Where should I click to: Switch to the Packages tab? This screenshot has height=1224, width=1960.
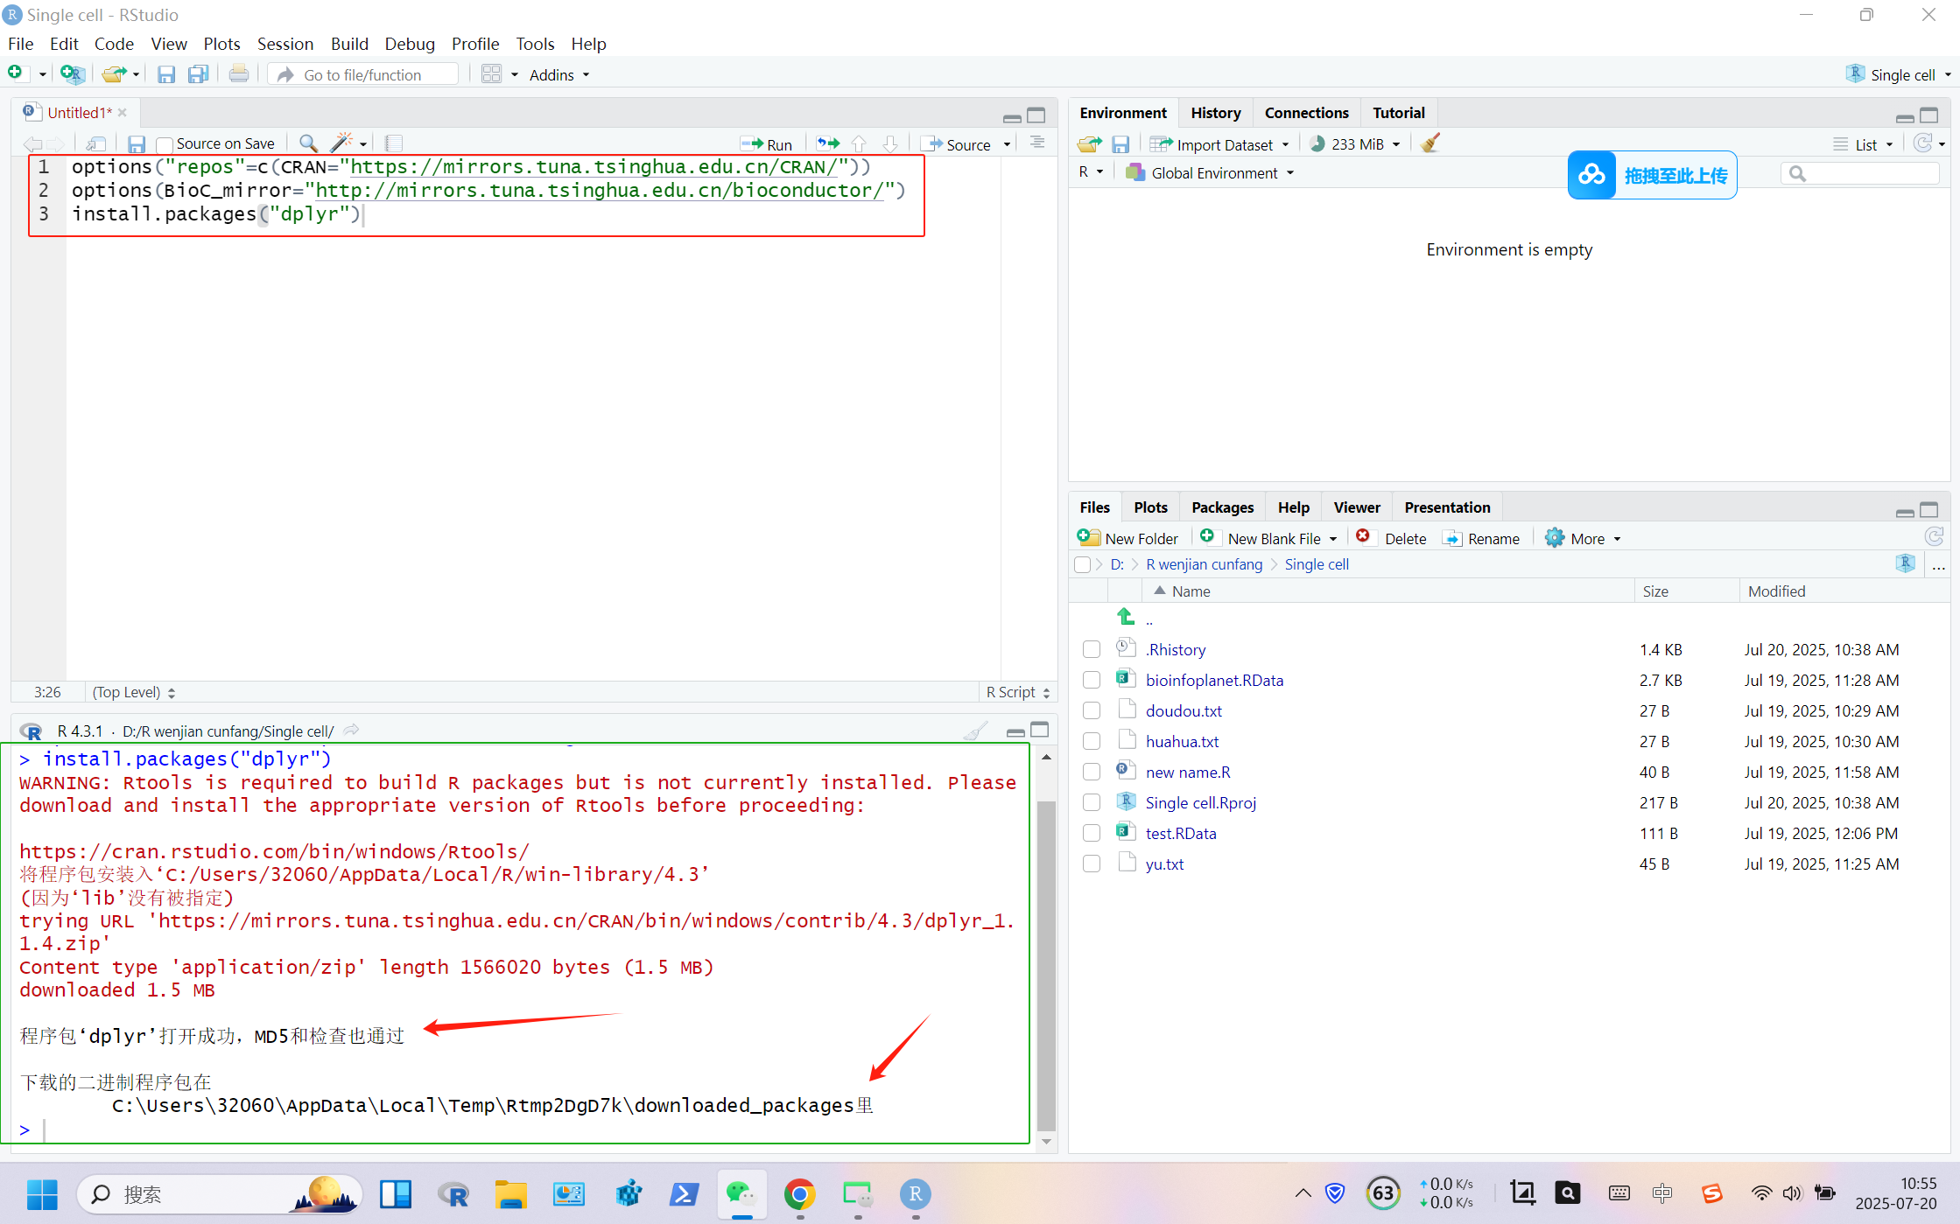1221,507
